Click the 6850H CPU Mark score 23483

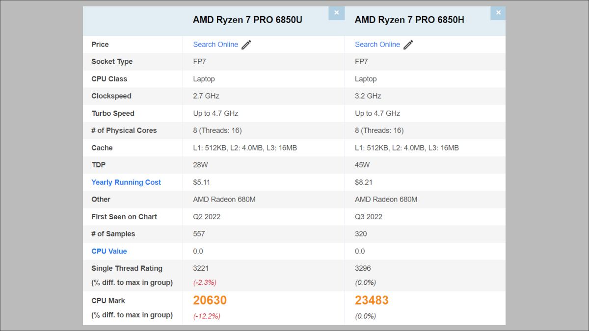pyautogui.click(x=372, y=300)
